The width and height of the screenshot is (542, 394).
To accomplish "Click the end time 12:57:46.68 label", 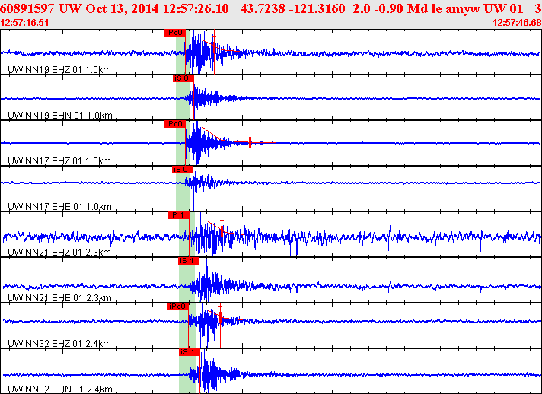I will tap(517, 23).
